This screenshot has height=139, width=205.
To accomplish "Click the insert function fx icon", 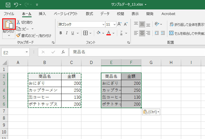I will (x=63, y=52).
